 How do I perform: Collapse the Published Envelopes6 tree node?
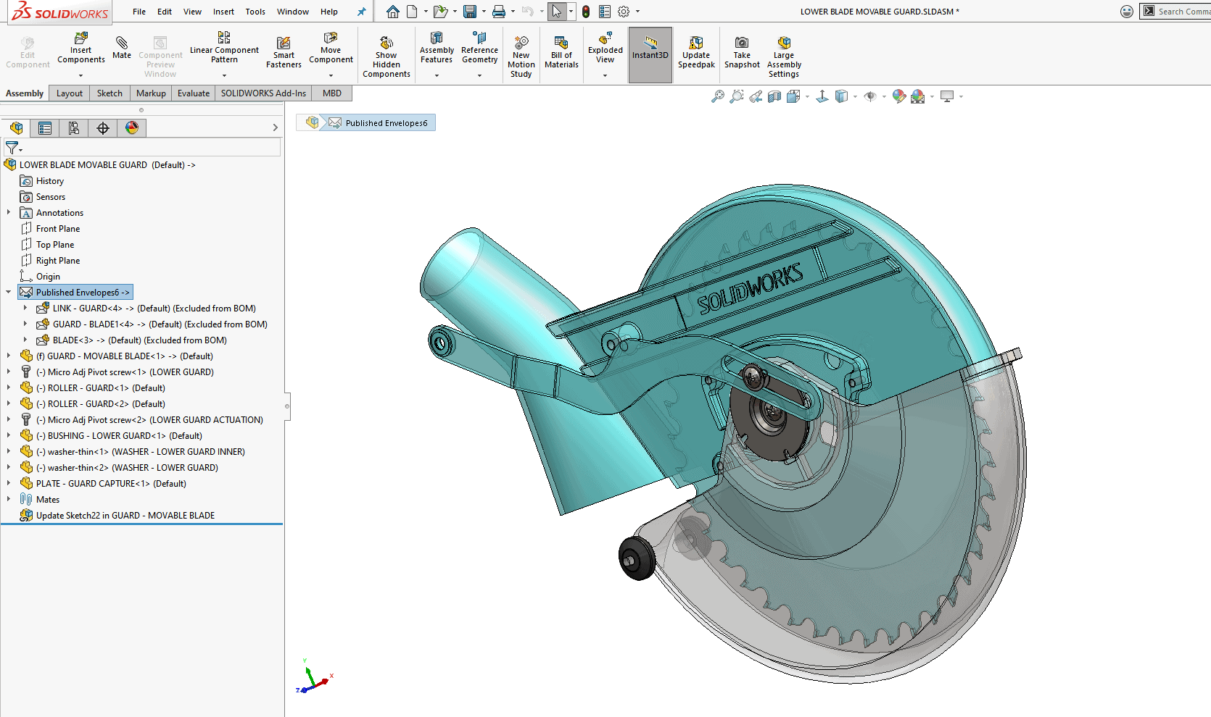9,292
